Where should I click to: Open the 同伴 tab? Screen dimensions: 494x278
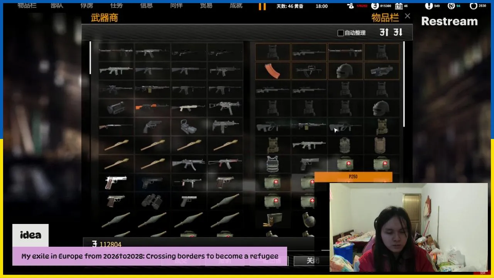[x=176, y=6]
